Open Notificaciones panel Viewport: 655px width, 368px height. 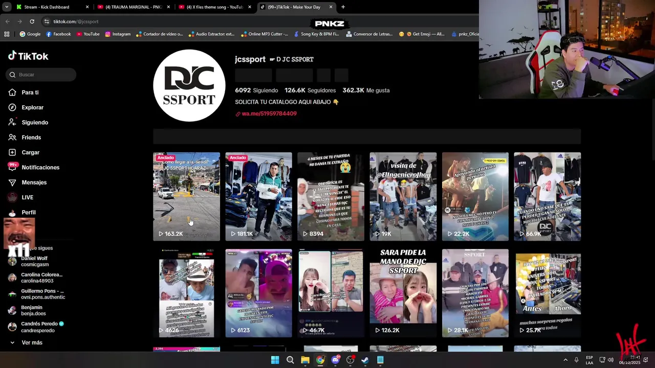pos(34,168)
